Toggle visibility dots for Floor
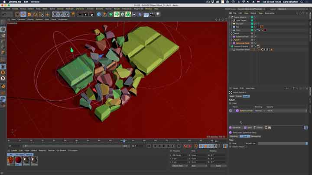312x175 pixels. coord(255,30)
